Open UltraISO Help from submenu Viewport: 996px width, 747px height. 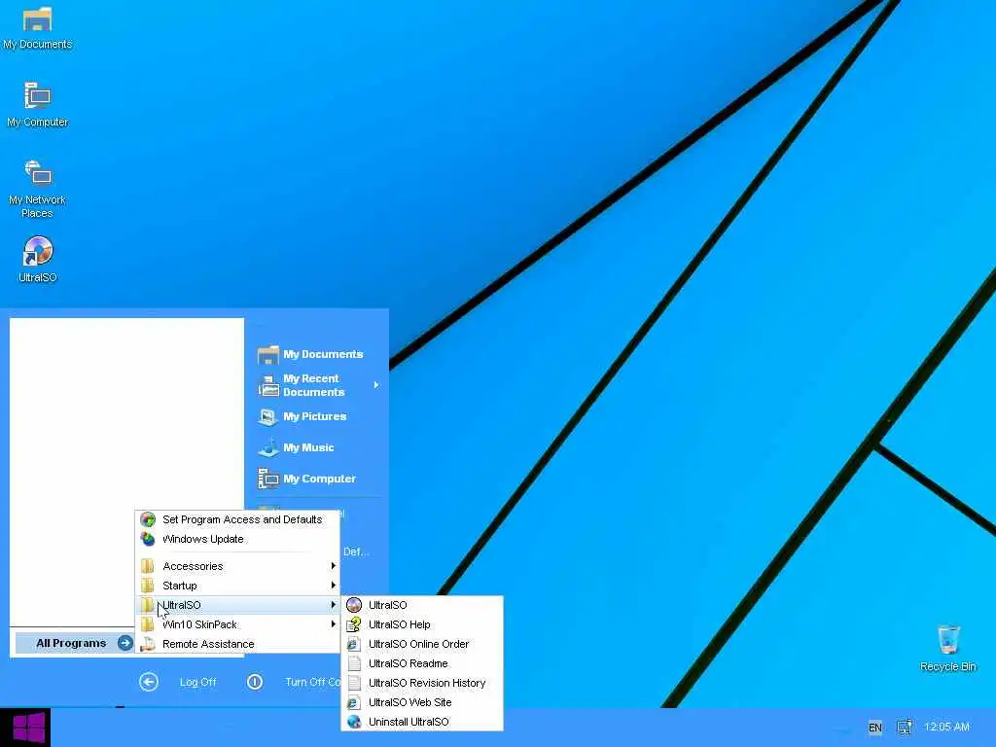point(422,625)
